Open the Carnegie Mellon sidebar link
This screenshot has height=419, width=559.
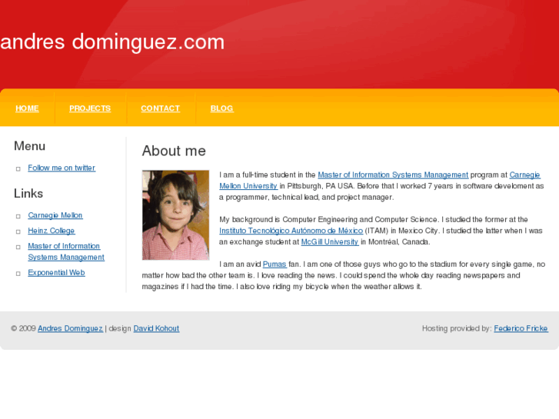coord(55,215)
